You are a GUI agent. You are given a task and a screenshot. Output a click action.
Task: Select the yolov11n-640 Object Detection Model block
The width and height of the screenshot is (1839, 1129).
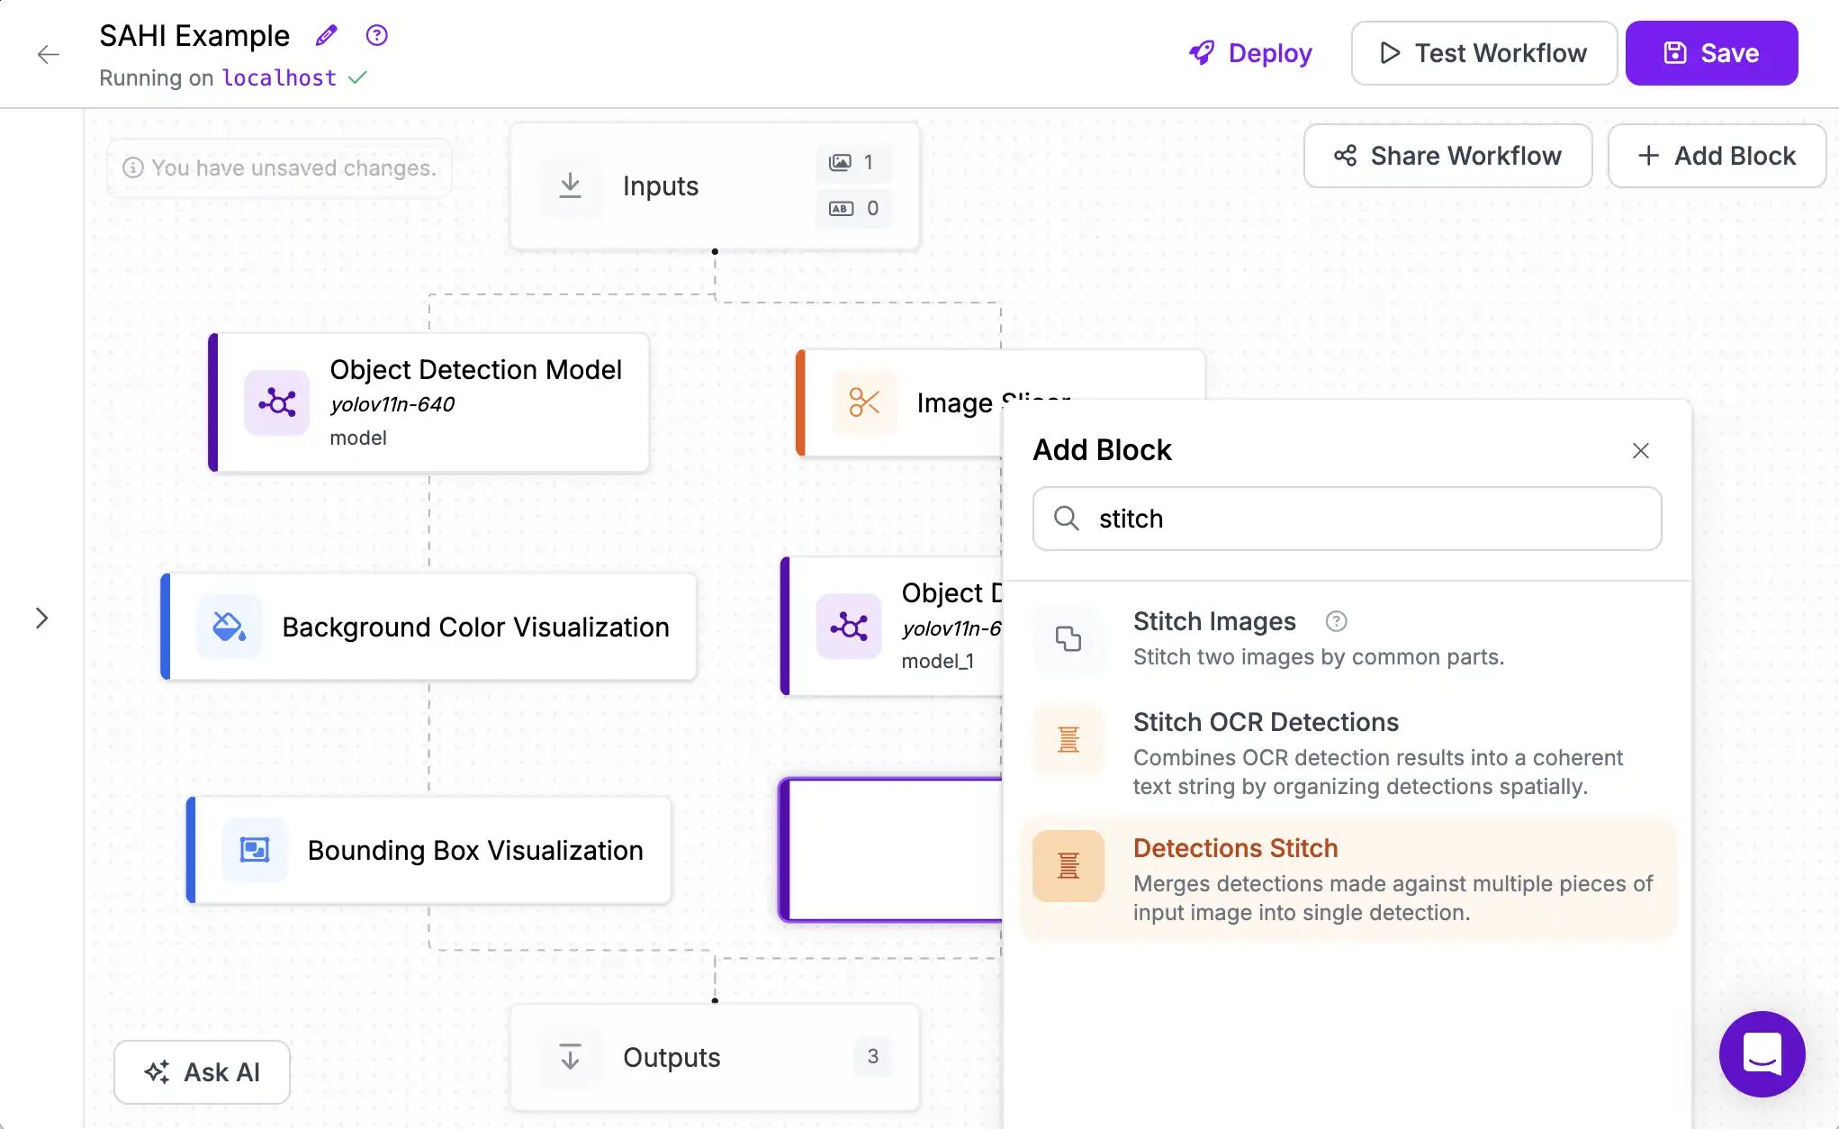pos(428,402)
